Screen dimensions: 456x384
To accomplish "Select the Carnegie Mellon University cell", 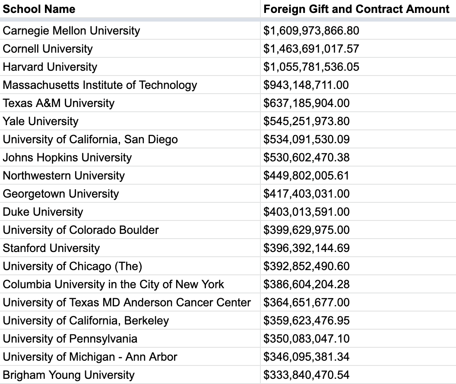I will 71,31.
